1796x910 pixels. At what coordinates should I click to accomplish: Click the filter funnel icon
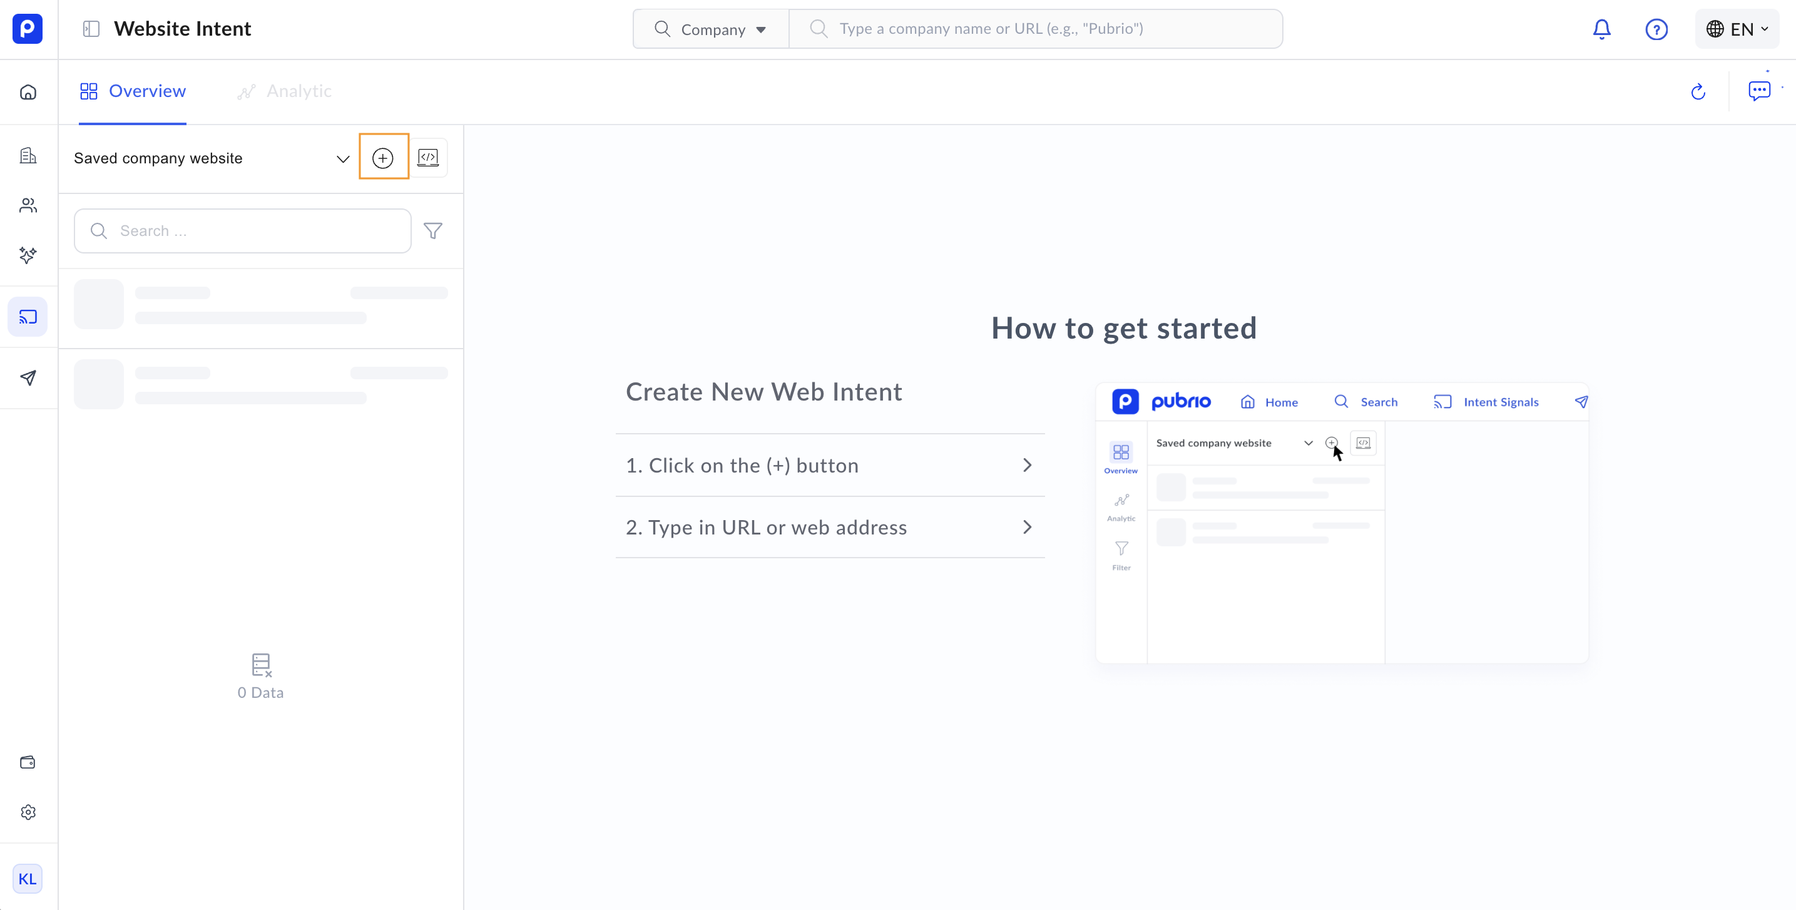(x=433, y=231)
